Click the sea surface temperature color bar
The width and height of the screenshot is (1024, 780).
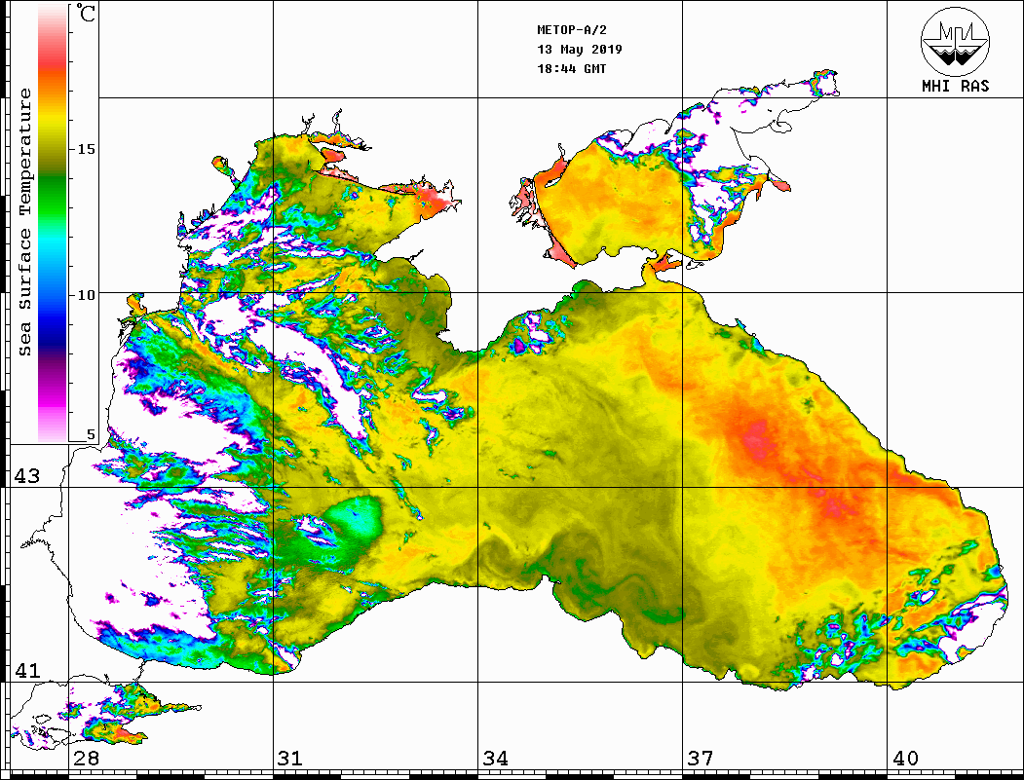(53, 223)
